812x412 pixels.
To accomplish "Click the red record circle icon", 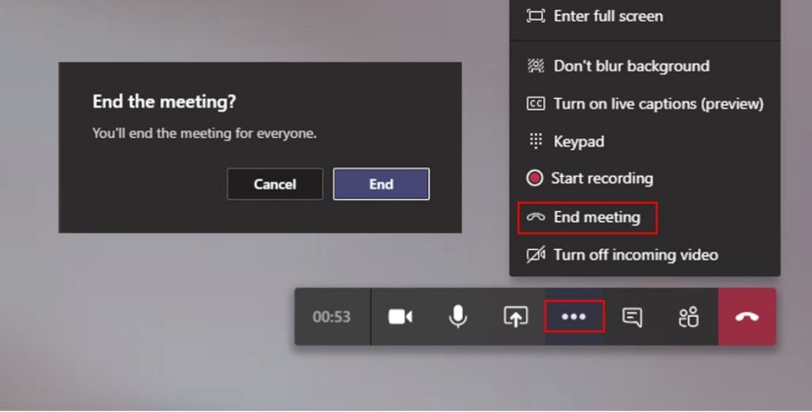I will 534,178.
